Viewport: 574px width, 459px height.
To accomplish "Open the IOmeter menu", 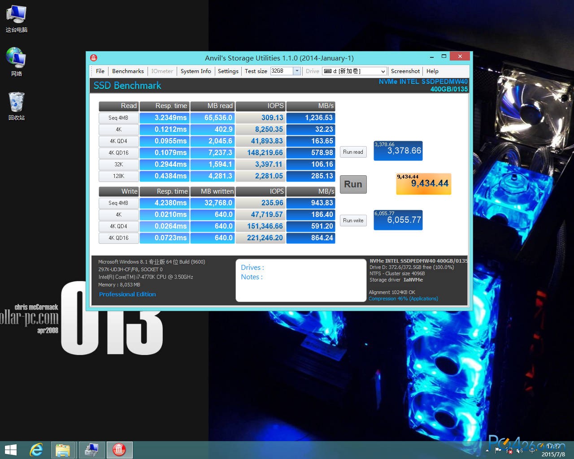I will (x=162, y=71).
